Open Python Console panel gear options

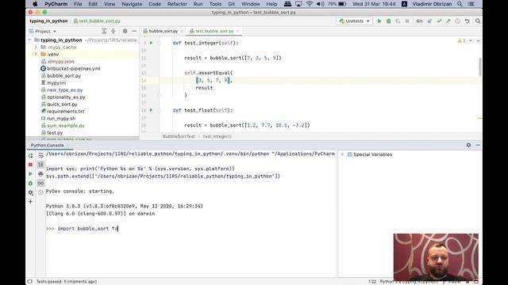468,145
